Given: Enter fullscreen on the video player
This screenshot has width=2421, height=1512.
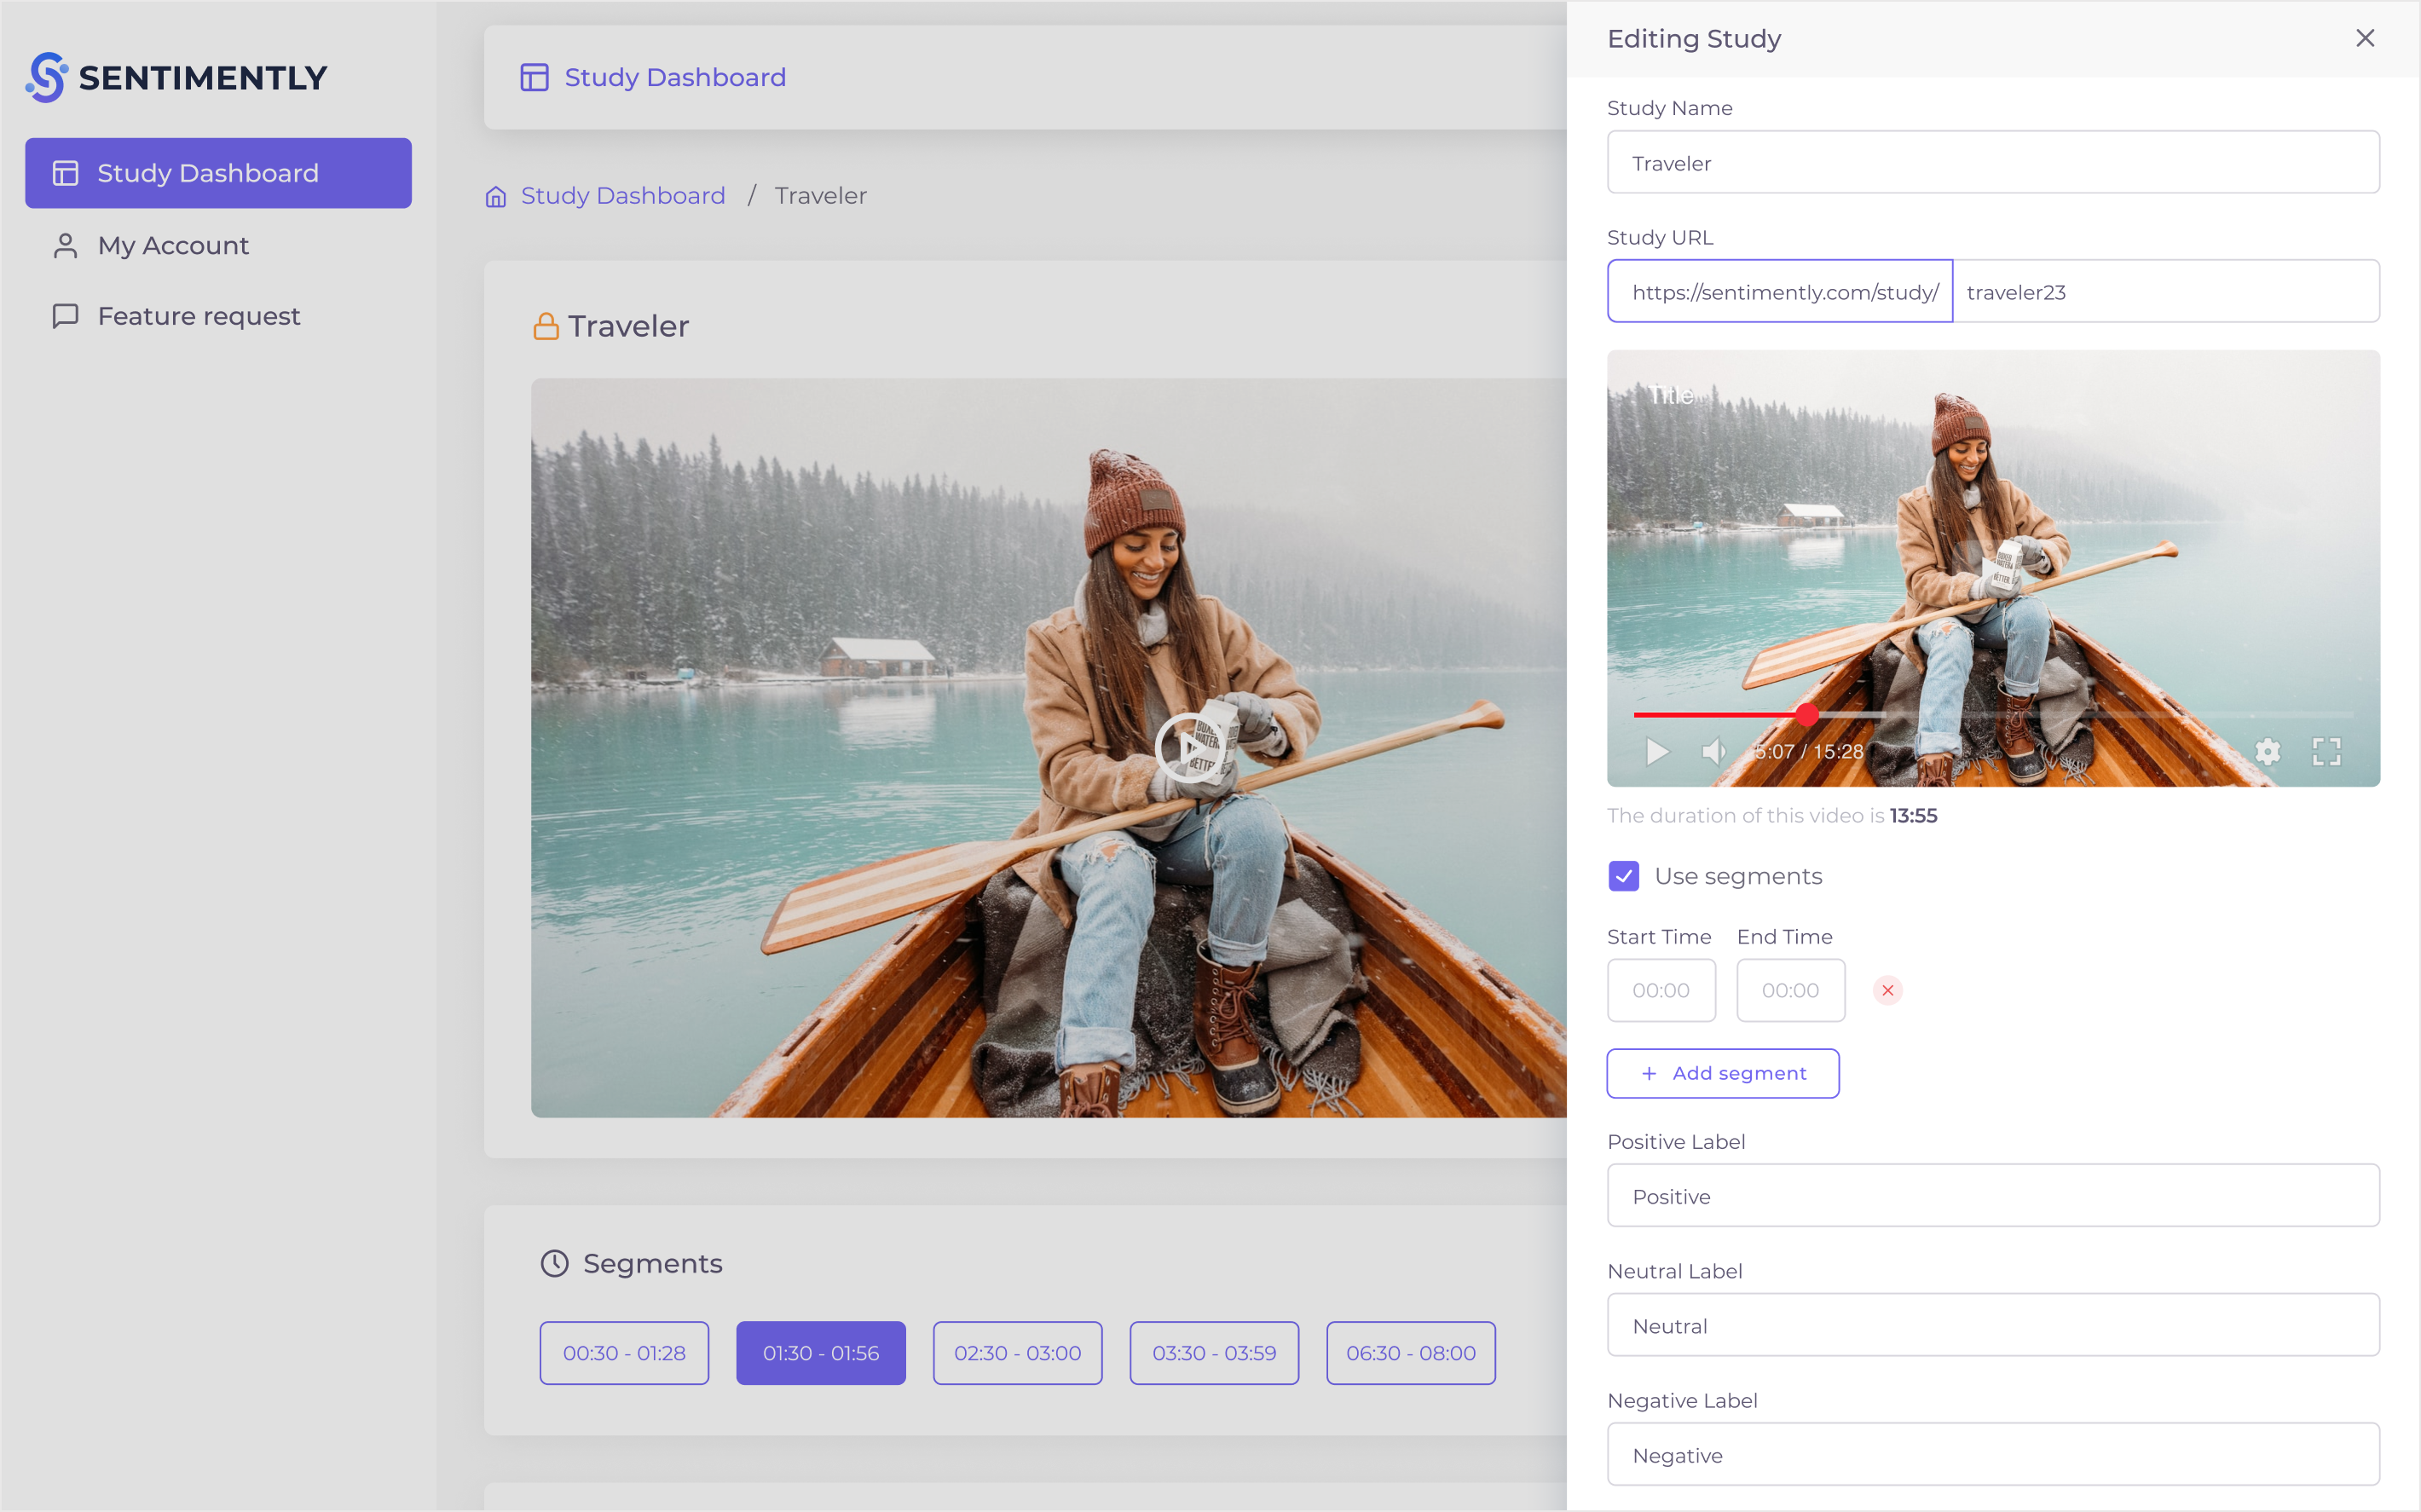Looking at the screenshot, I should 2326,751.
